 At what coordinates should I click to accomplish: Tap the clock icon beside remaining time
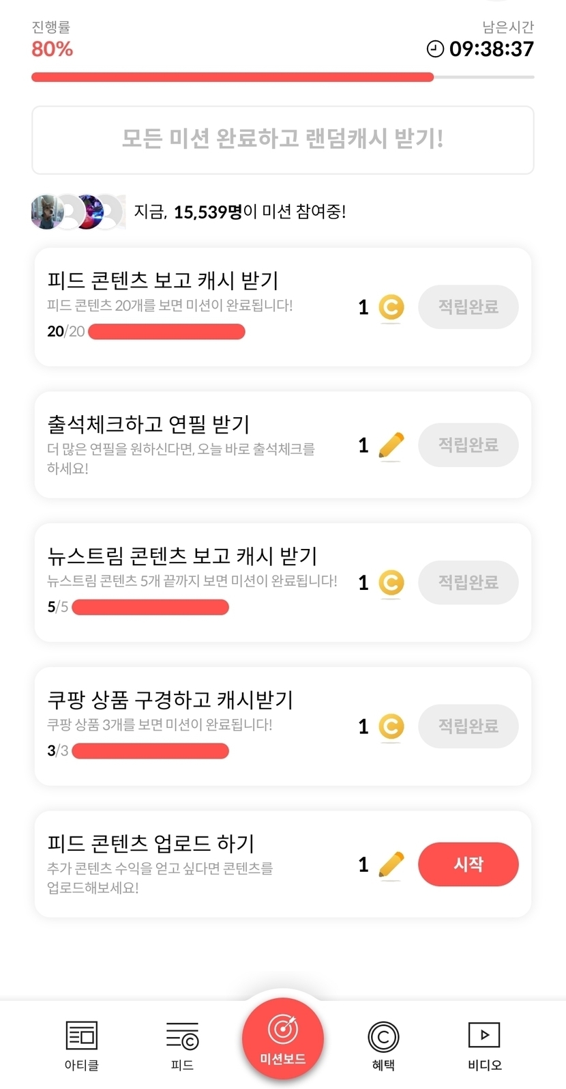click(x=435, y=49)
